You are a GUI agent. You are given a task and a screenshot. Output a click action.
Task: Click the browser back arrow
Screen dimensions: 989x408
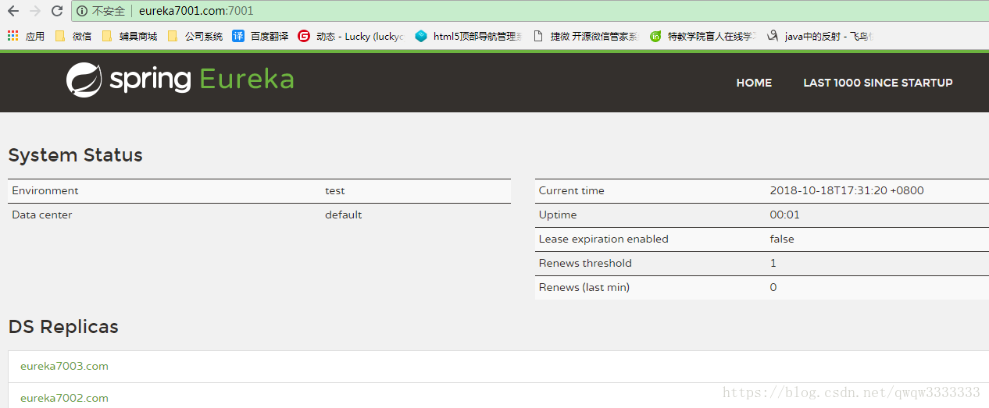(12, 11)
